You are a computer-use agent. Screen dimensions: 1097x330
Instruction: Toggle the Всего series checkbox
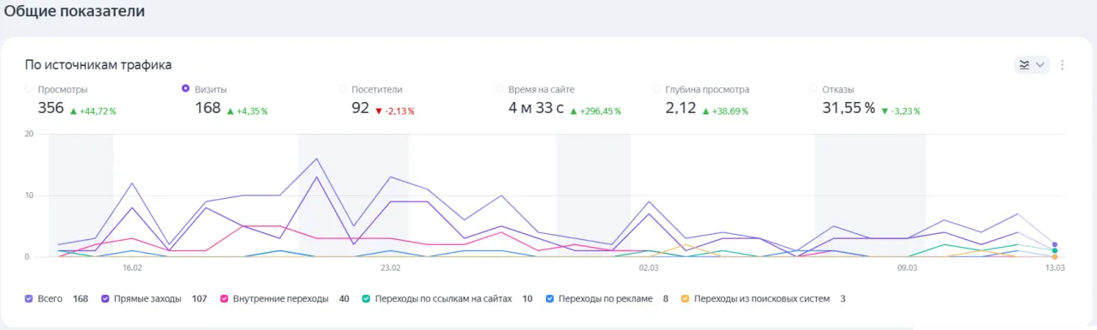[x=29, y=299]
